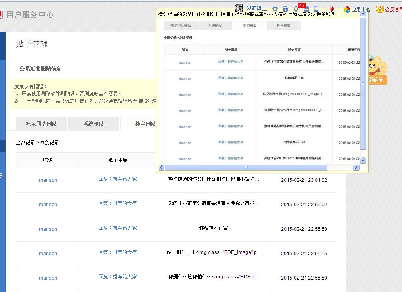This screenshot has width=402, height=292.
Task: Click the 贴子管理 page heading
Action: (32, 44)
